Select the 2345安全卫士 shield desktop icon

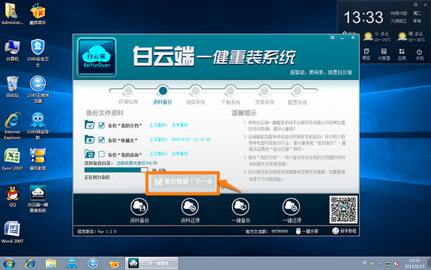(x=37, y=53)
